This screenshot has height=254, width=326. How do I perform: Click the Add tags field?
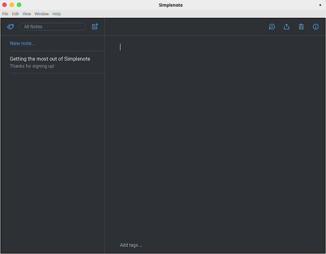point(131,245)
